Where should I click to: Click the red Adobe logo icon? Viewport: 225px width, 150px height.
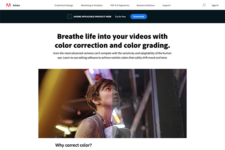[9, 5]
